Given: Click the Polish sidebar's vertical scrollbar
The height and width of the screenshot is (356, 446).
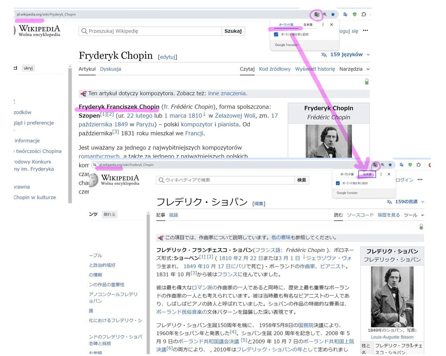Looking at the screenshot, I should 70,133.
